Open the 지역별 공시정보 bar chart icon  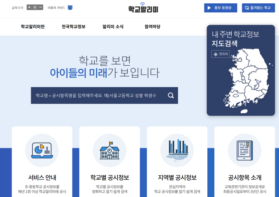point(177,150)
